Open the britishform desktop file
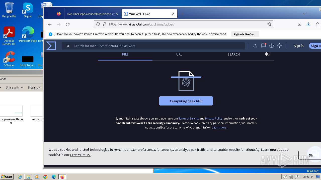Image resolution: width=321 pixels, height=180 pixels. pyautogui.click(x=28, y=61)
